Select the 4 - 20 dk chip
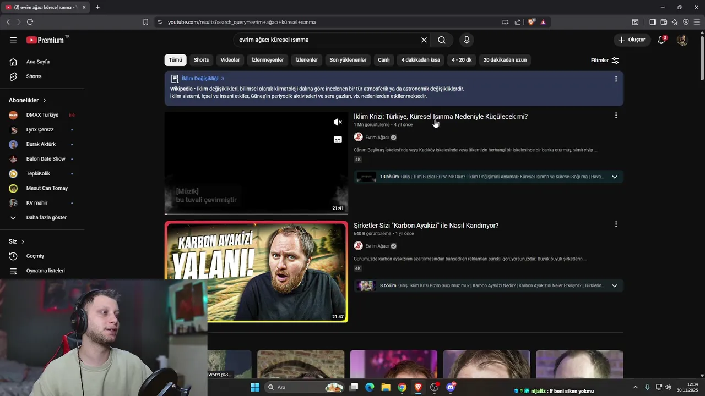The image size is (705, 396). tap(462, 60)
